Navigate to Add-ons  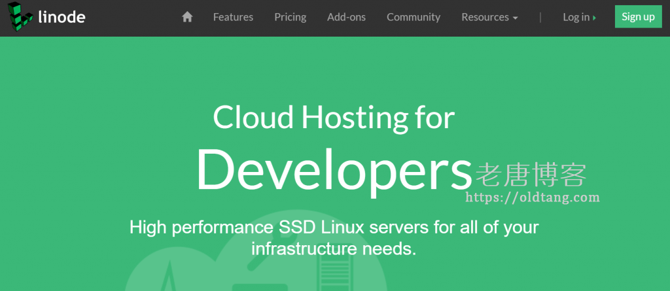point(346,17)
